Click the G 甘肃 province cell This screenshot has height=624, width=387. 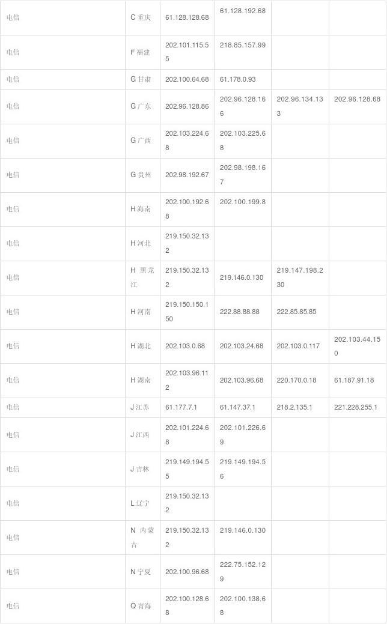coord(141,79)
